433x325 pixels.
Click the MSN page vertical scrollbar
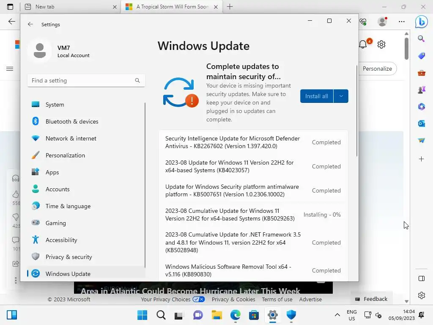point(406,48)
